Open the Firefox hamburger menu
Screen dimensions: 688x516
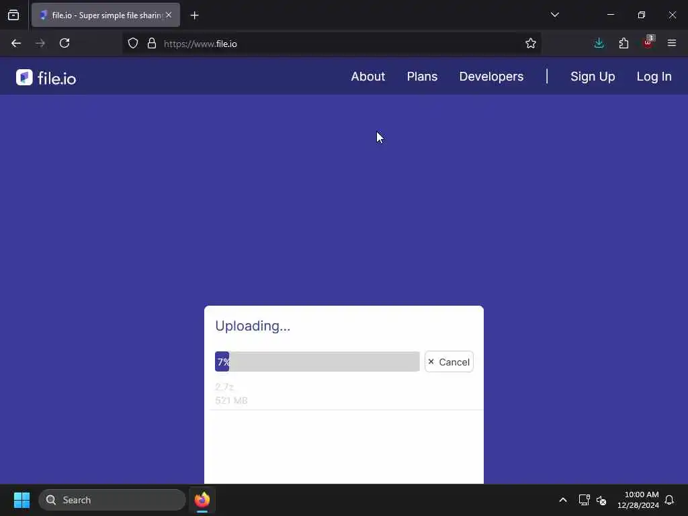point(672,44)
